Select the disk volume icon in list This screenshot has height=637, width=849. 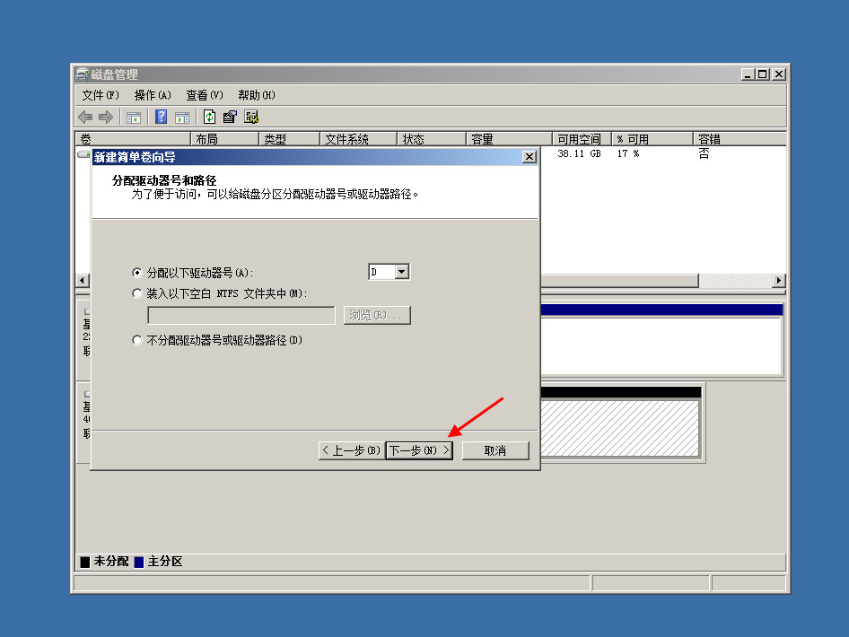tap(83, 154)
